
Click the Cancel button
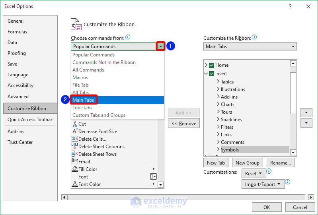pyautogui.click(x=300, y=207)
